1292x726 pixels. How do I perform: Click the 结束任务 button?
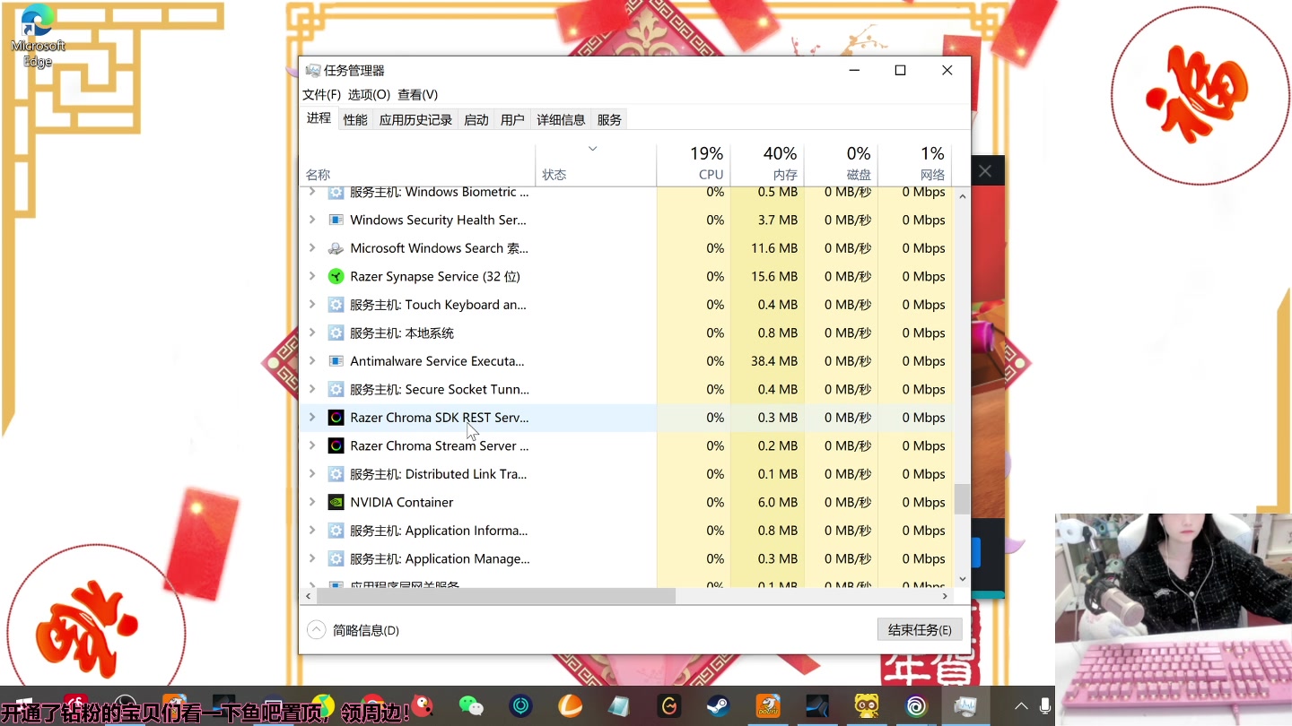[919, 628]
